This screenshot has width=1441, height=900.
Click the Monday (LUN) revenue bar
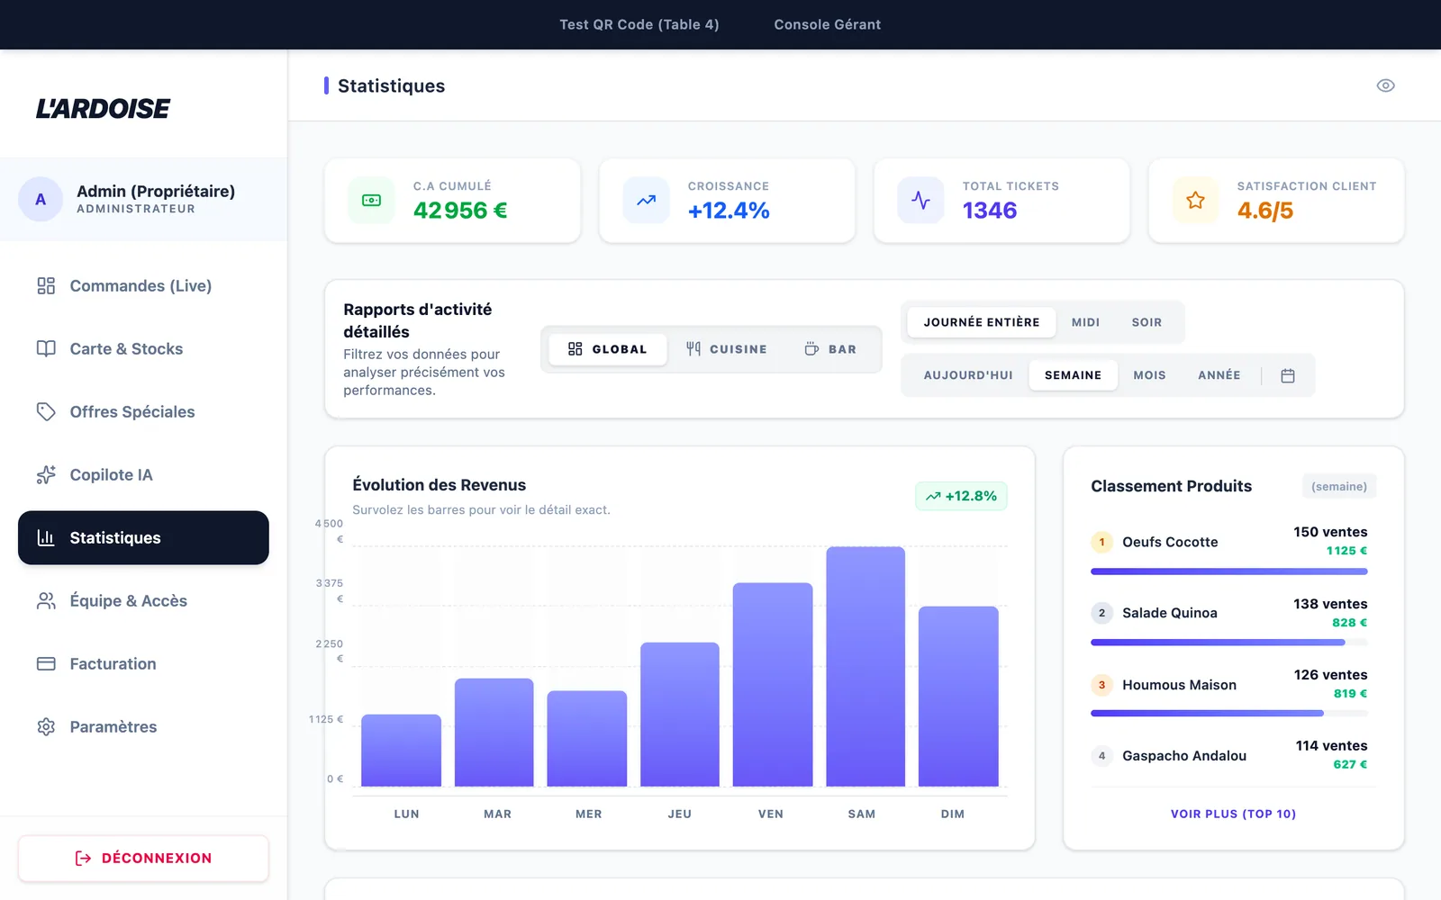402,751
